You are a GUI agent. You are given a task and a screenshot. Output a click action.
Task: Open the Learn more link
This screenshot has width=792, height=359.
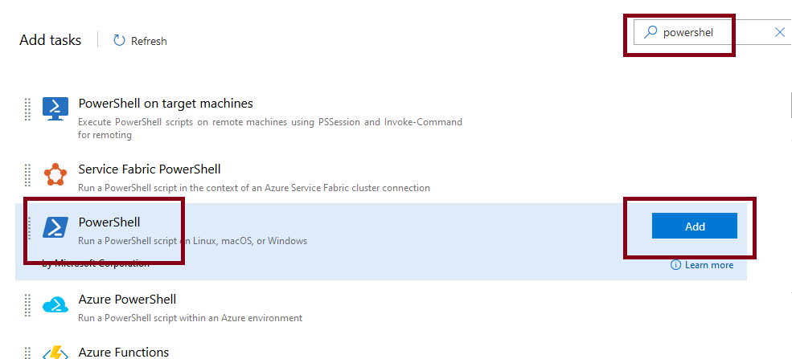708,265
